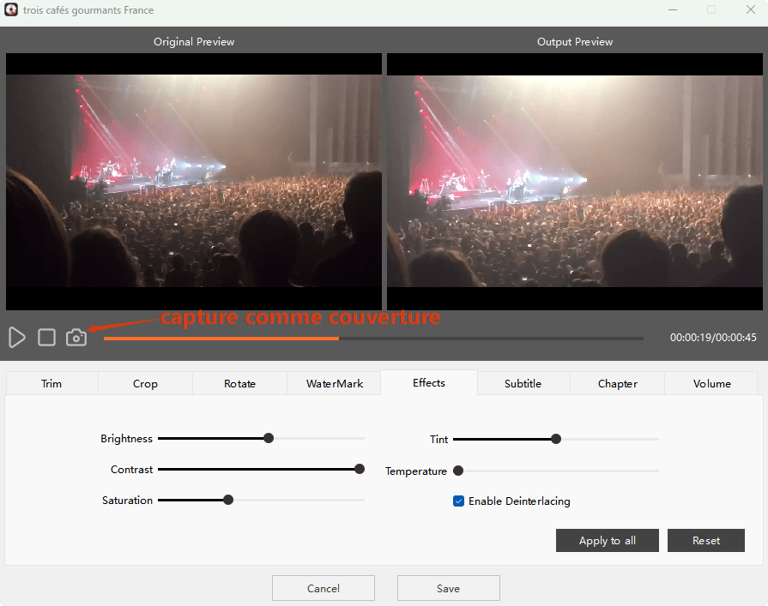Select the Rotate tab

pyautogui.click(x=239, y=384)
